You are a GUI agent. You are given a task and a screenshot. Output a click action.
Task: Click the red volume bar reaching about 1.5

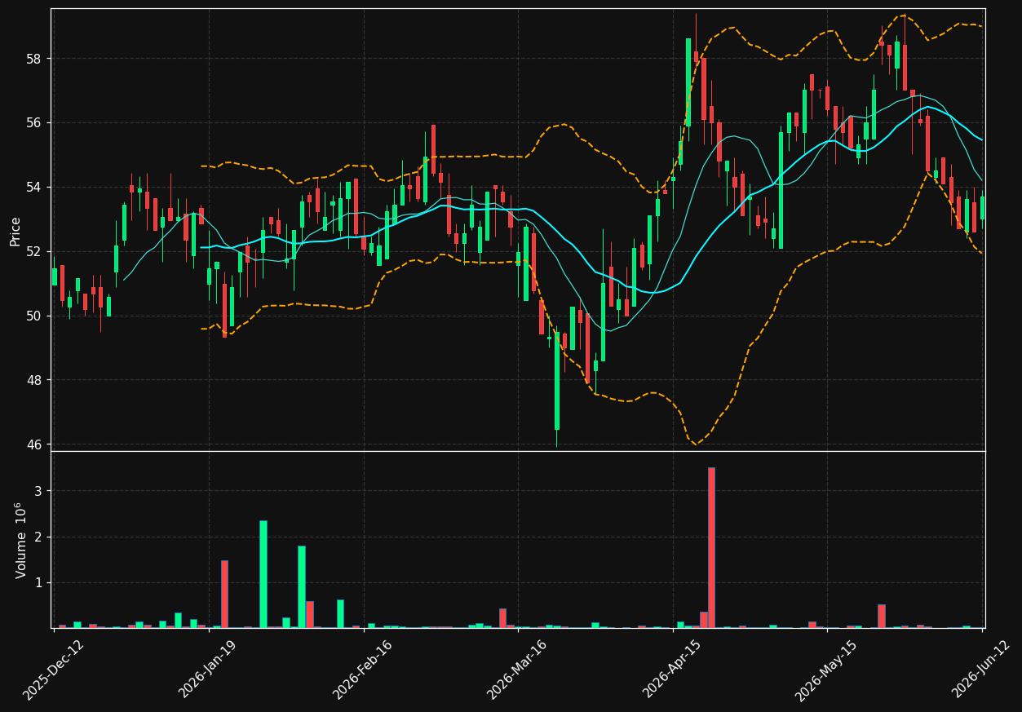tap(224, 594)
